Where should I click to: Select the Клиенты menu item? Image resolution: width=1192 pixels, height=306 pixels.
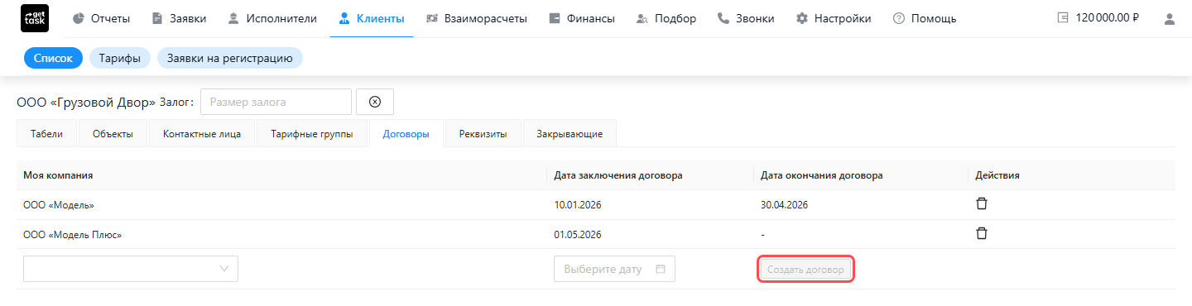tap(372, 18)
